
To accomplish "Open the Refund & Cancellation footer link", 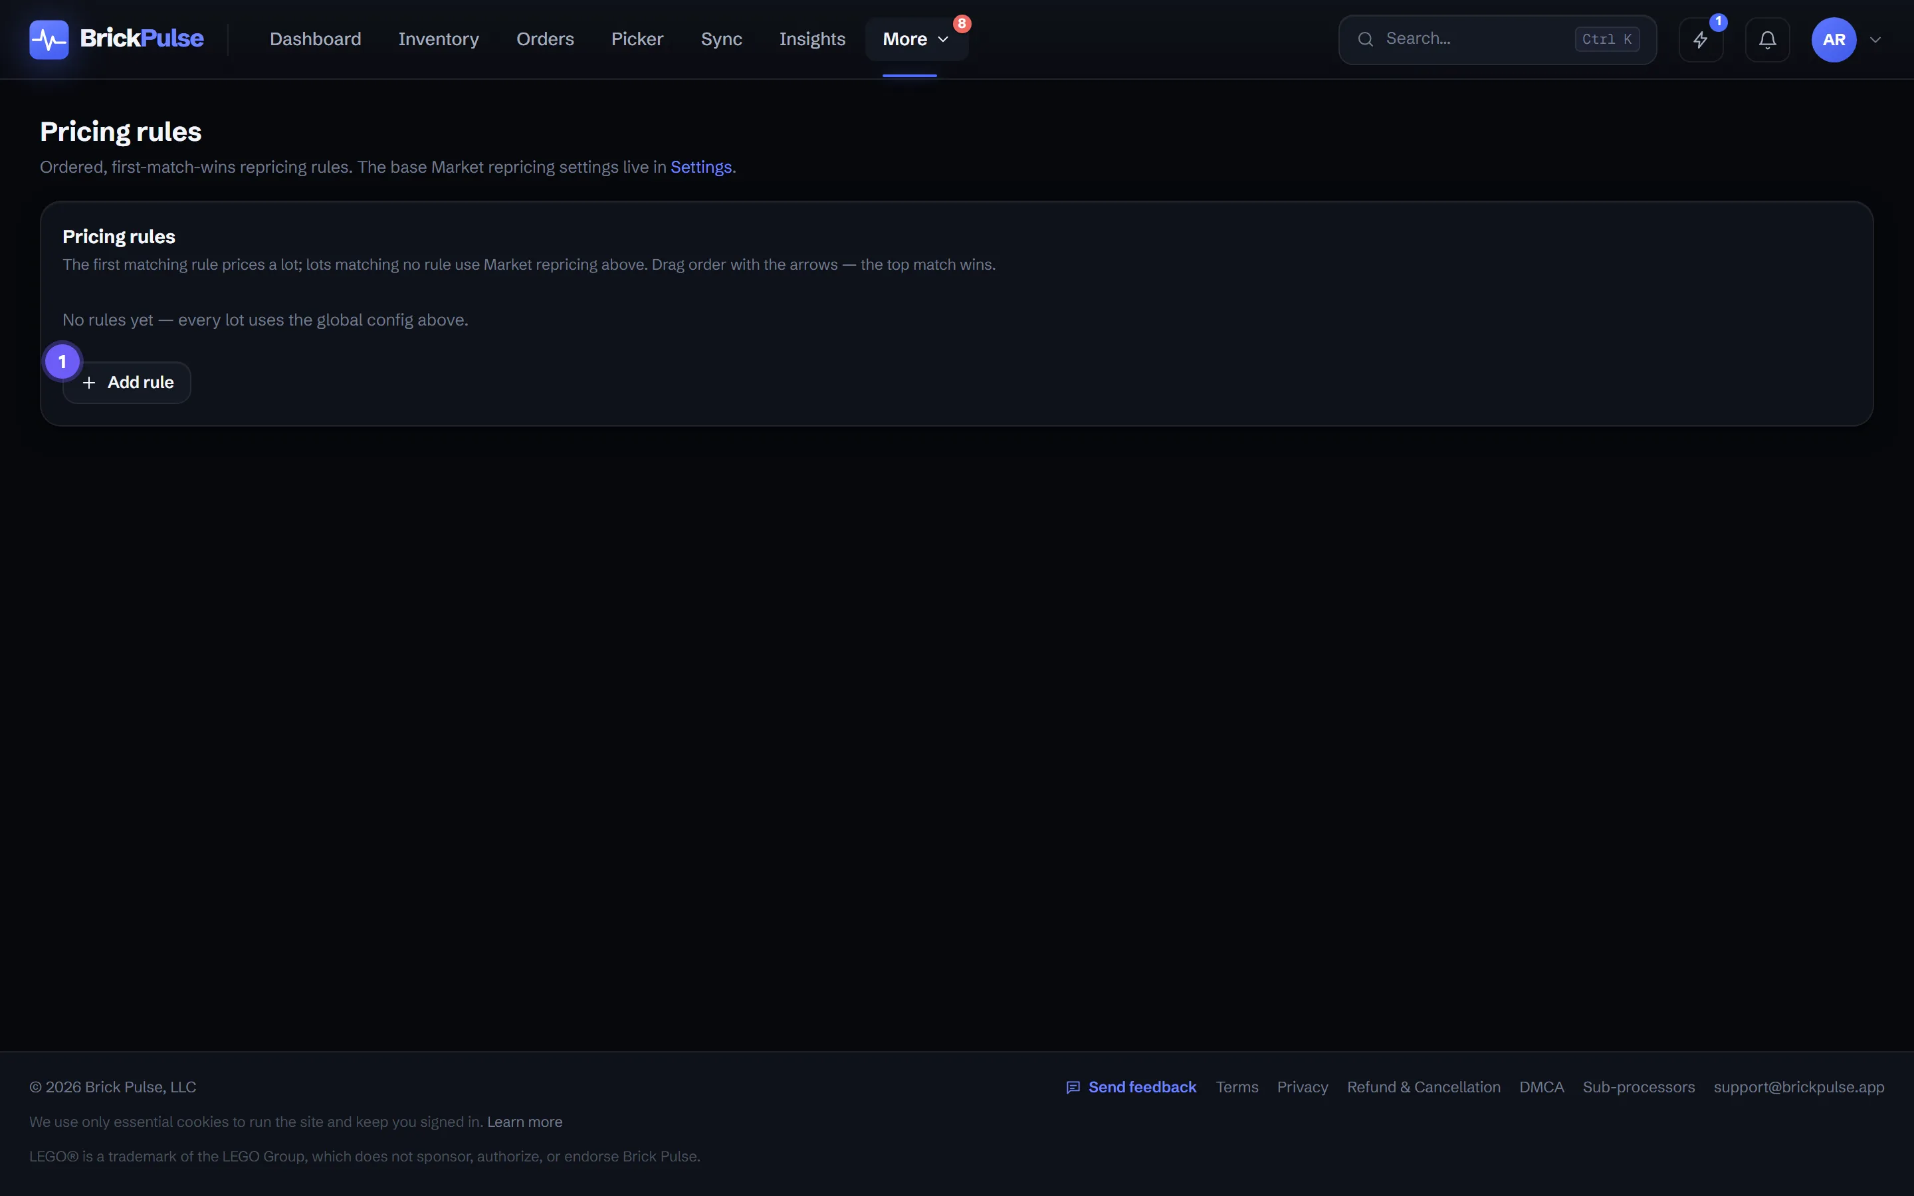I will tap(1424, 1088).
